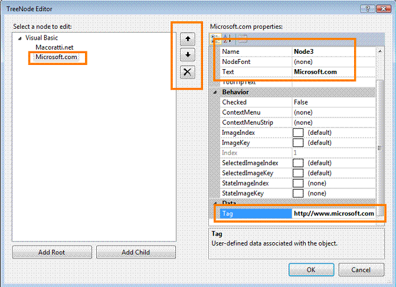Move selected node down with arrow button

188,54
